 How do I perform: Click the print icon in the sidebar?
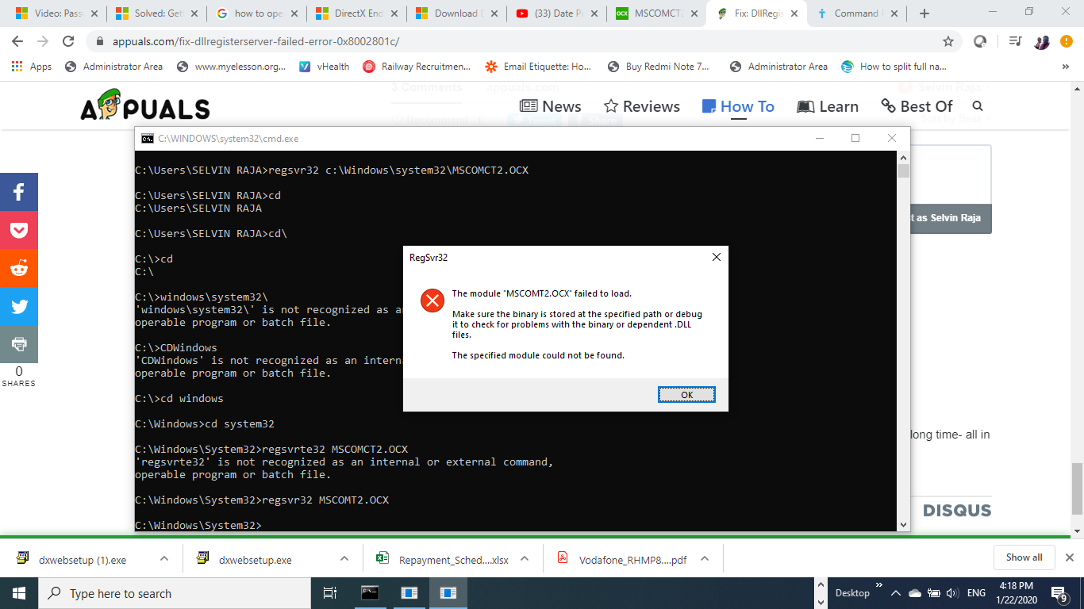[19, 344]
